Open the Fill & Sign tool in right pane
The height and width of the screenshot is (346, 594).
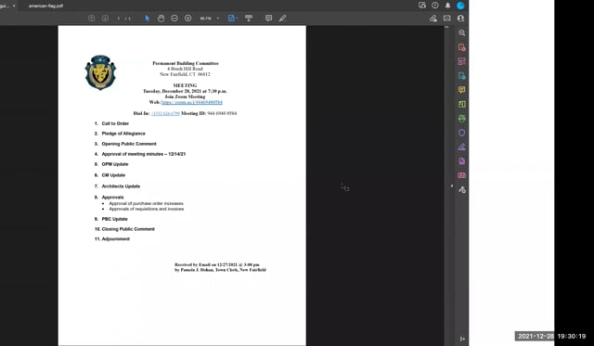coord(462,147)
